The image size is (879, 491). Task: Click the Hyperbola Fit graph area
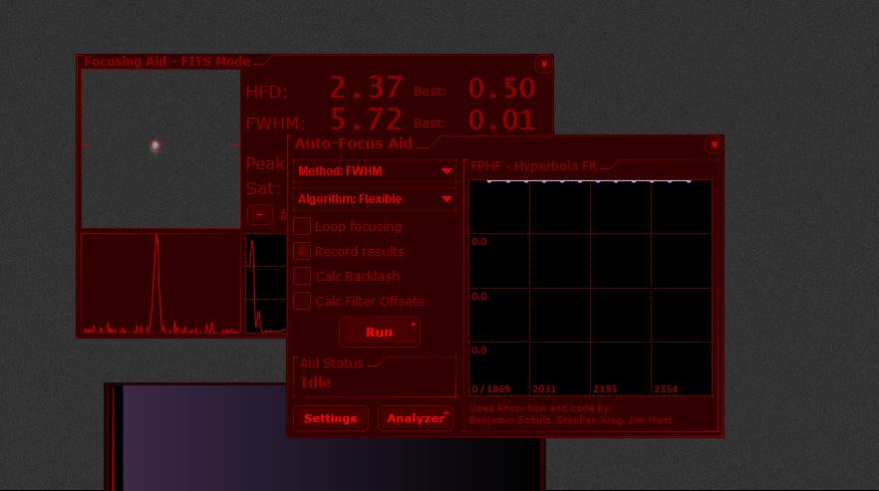pos(590,288)
